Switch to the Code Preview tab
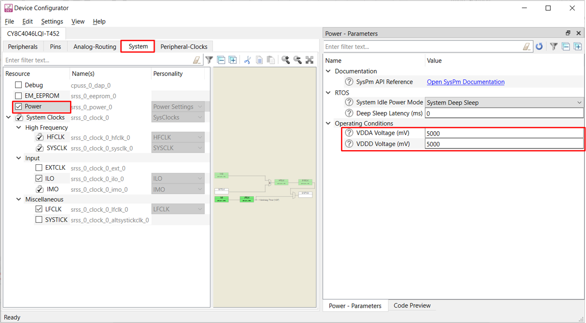The height and width of the screenshot is (323, 586). [412, 305]
